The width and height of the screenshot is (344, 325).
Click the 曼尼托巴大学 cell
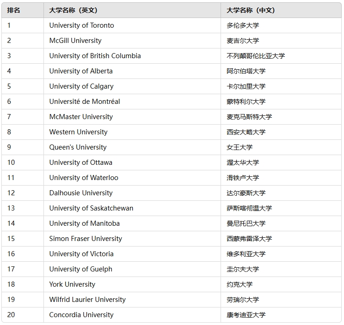coord(281,223)
